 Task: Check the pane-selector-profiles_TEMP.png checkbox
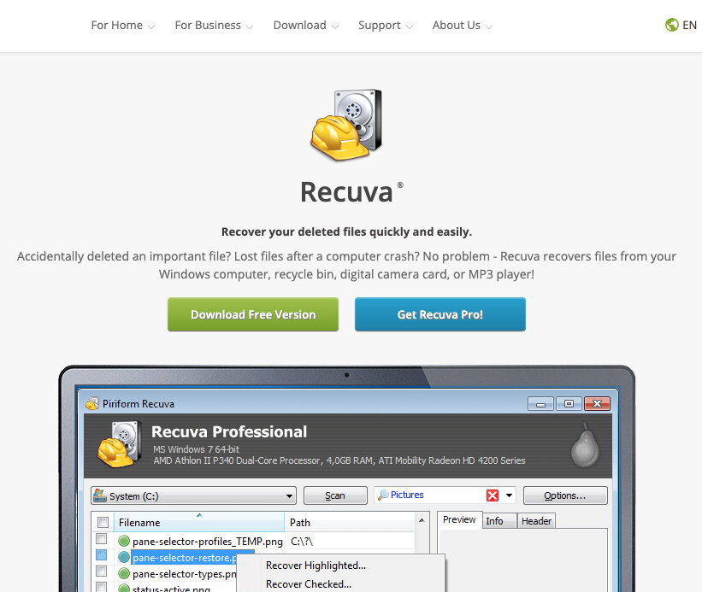[102, 539]
